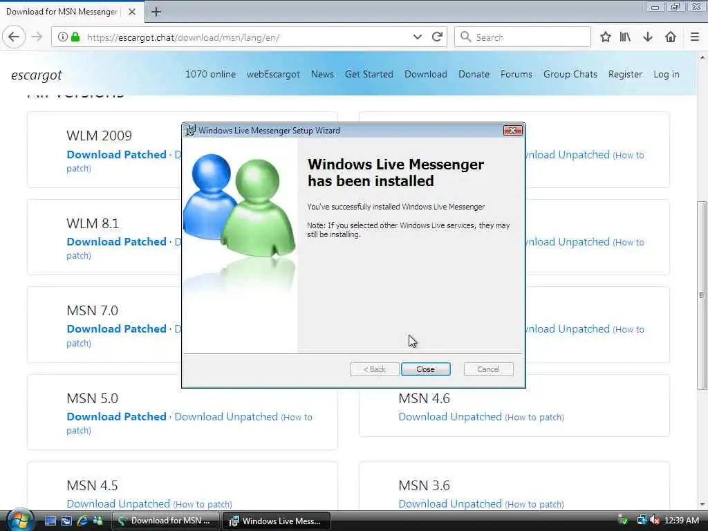
Task: Click Download Unpatched for MSN 4.5
Action: 118,504
